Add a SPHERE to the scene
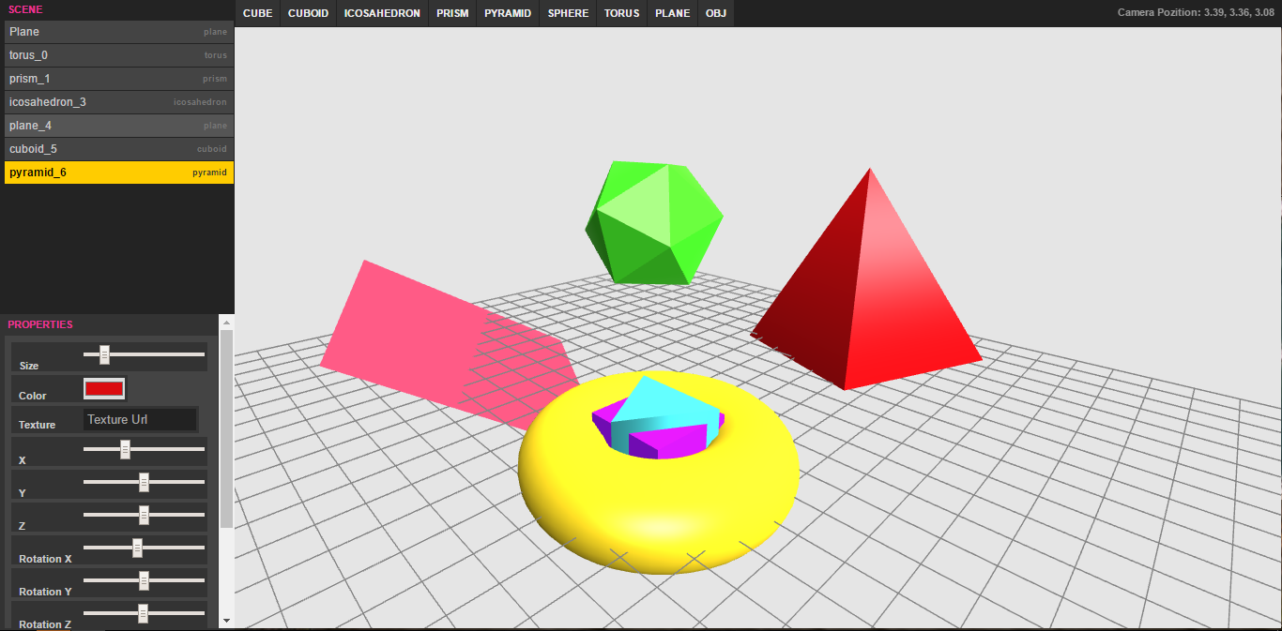Image resolution: width=1282 pixels, height=631 pixels. click(568, 13)
